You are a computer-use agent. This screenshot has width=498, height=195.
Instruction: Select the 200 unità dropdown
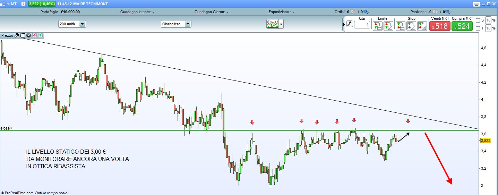point(72,24)
